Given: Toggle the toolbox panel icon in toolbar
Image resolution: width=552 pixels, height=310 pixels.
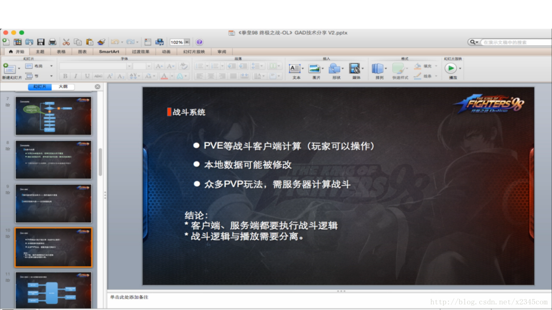Looking at the screenshot, I should click(148, 42).
